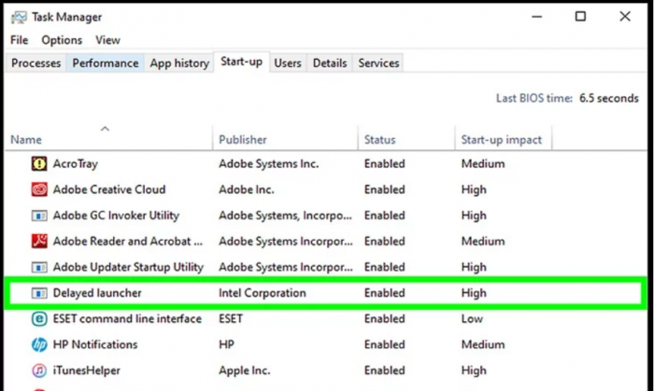Screen dimensions: 654x391
Task: Open the View menu
Action: click(107, 40)
